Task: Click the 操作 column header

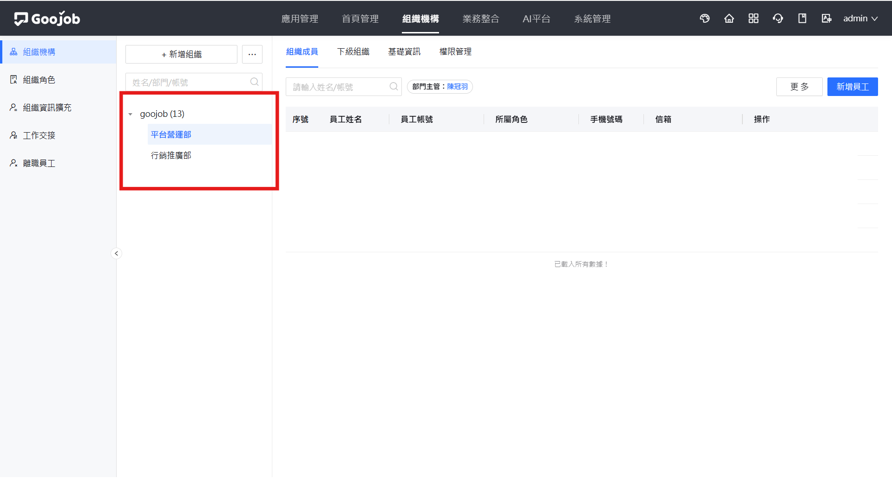Action: point(762,119)
